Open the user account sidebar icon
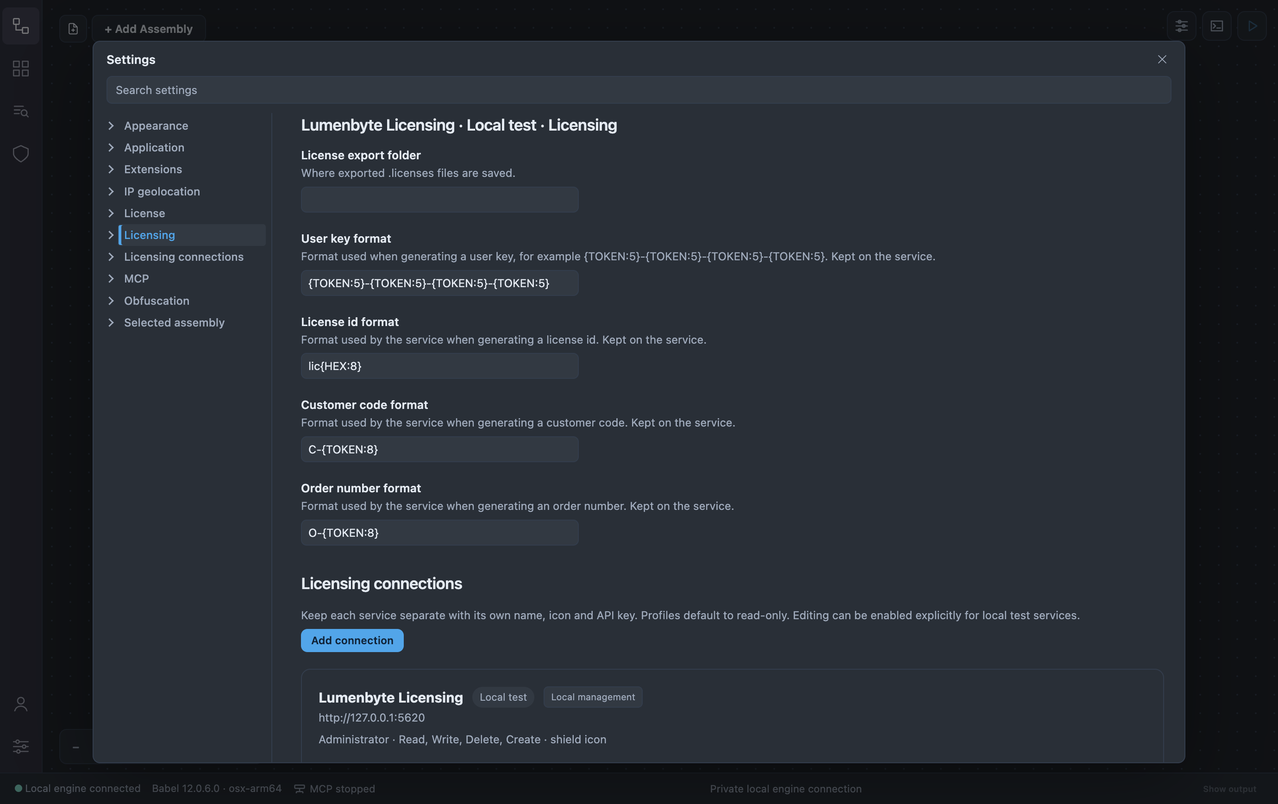This screenshot has width=1278, height=804. [x=21, y=704]
